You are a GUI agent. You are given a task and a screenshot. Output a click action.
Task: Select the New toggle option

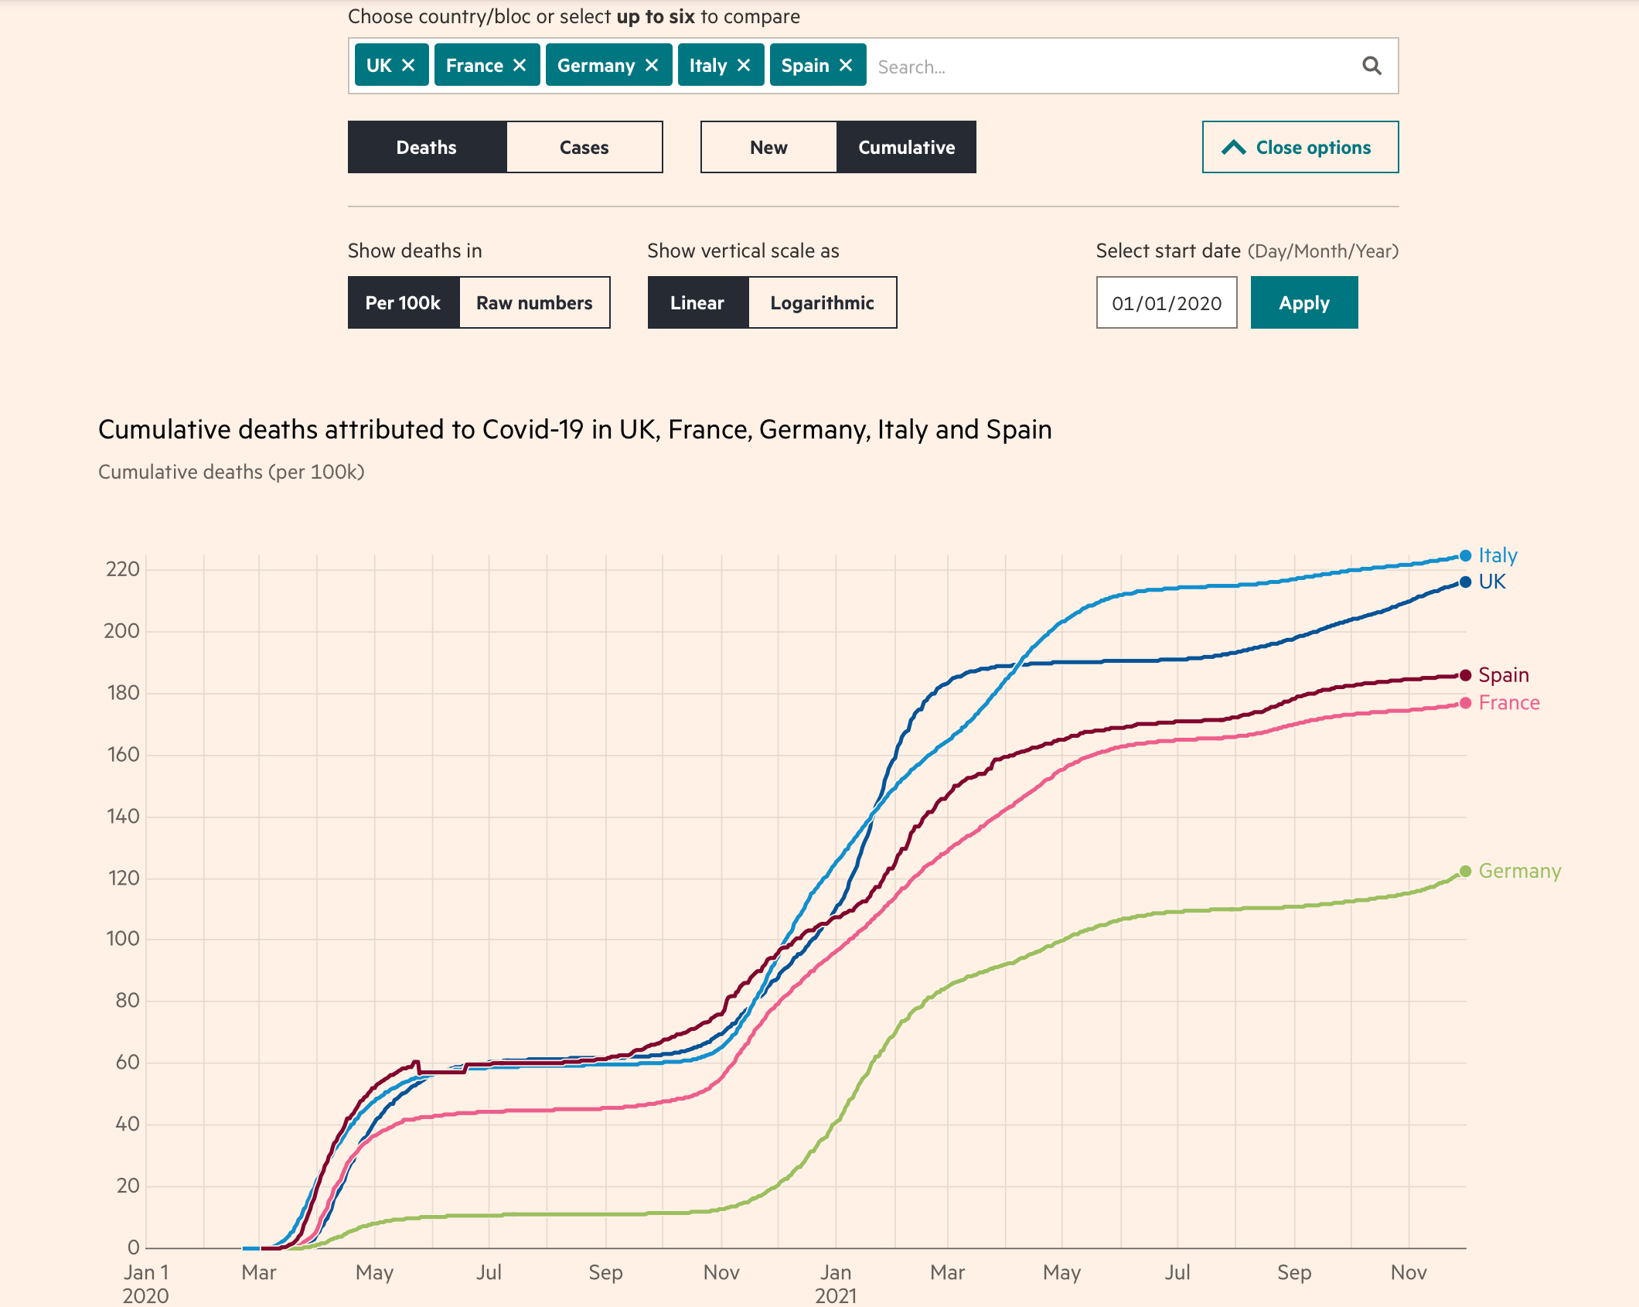pyautogui.click(x=768, y=147)
